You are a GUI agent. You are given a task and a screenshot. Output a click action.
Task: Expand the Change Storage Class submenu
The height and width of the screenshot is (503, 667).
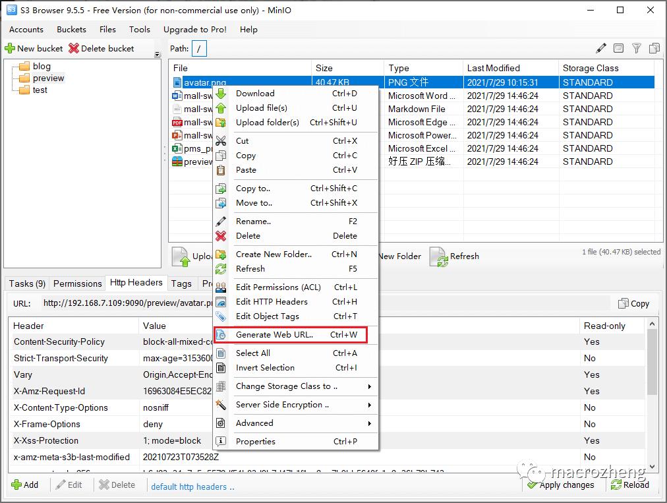pos(369,386)
